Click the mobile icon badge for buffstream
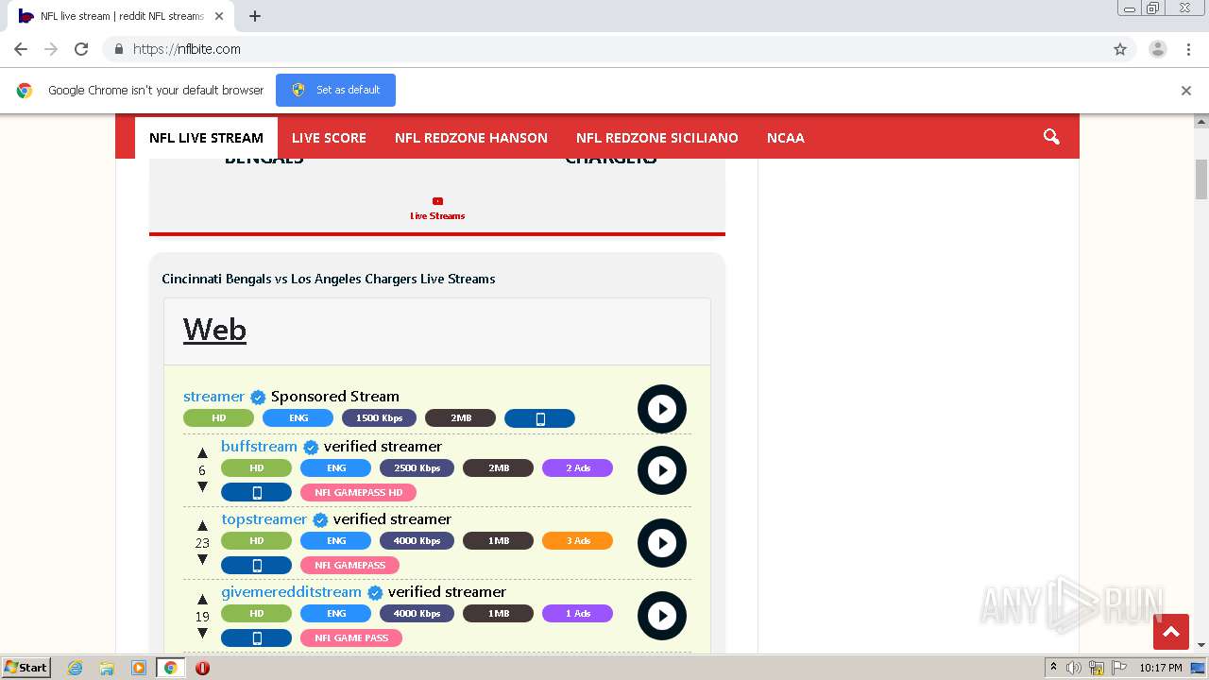The width and height of the screenshot is (1209, 680). point(256,493)
